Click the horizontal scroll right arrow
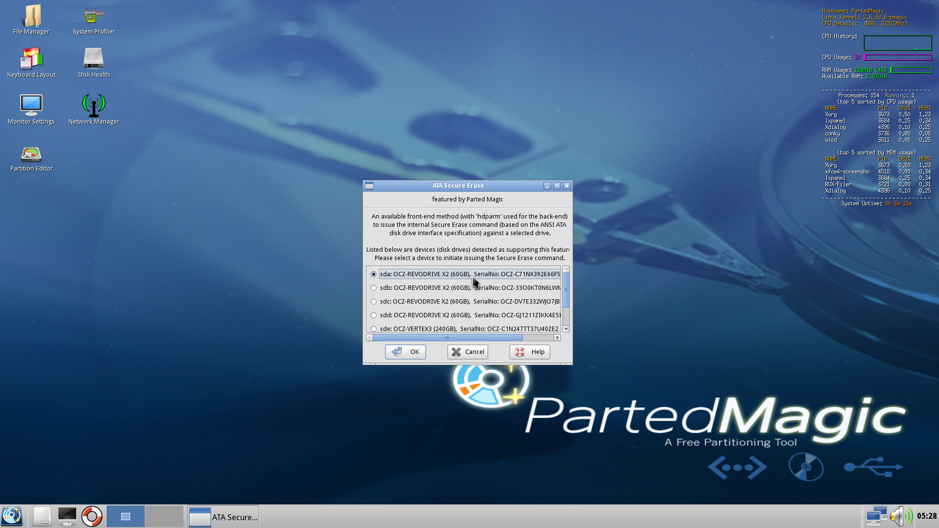 [557, 338]
